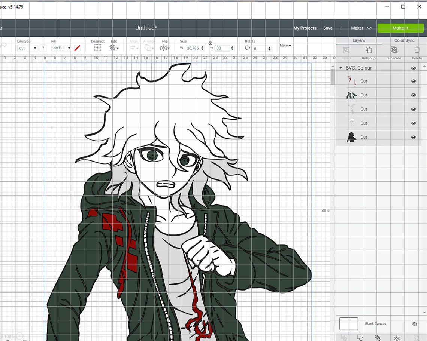This screenshot has height=341, width=427.
Task: Open the Linetype Cut dropdown
Action: (27, 48)
